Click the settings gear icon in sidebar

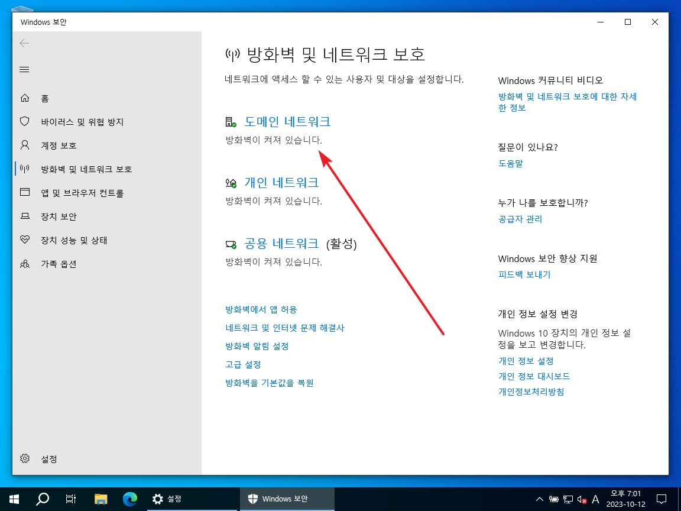(25, 458)
